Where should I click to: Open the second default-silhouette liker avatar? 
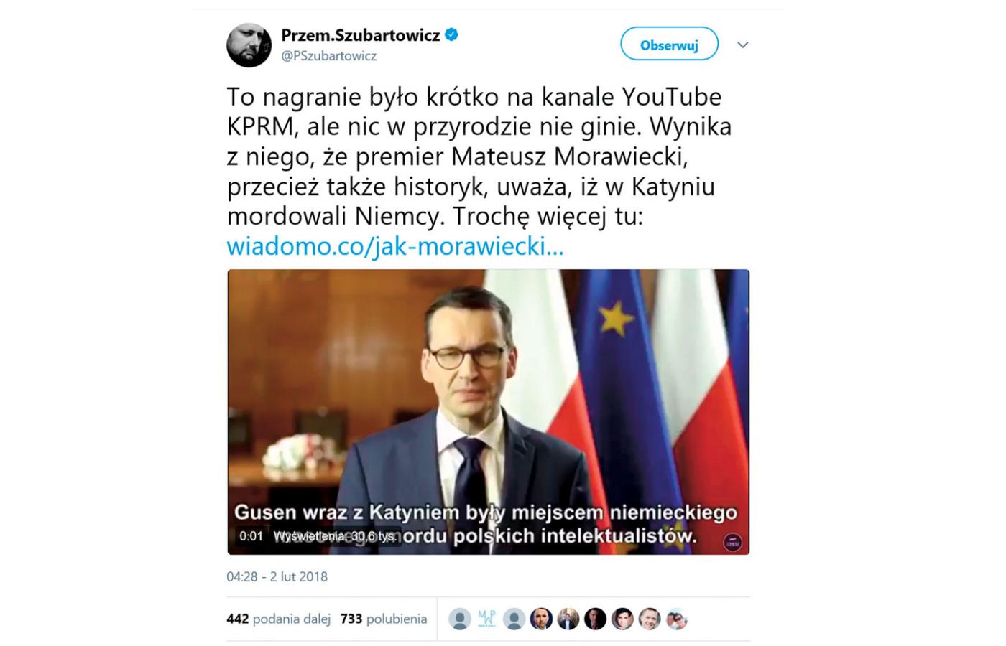coord(514,619)
